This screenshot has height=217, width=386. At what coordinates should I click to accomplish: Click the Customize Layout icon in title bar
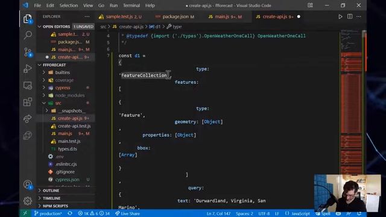(x=310, y=5)
